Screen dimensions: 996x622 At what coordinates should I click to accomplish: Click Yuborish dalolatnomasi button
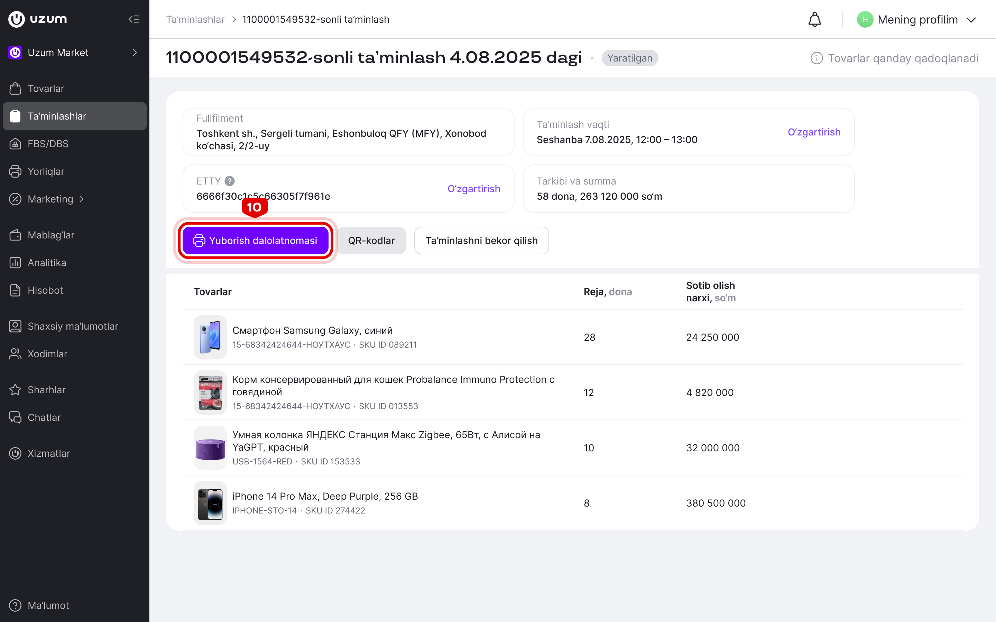tap(255, 241)
